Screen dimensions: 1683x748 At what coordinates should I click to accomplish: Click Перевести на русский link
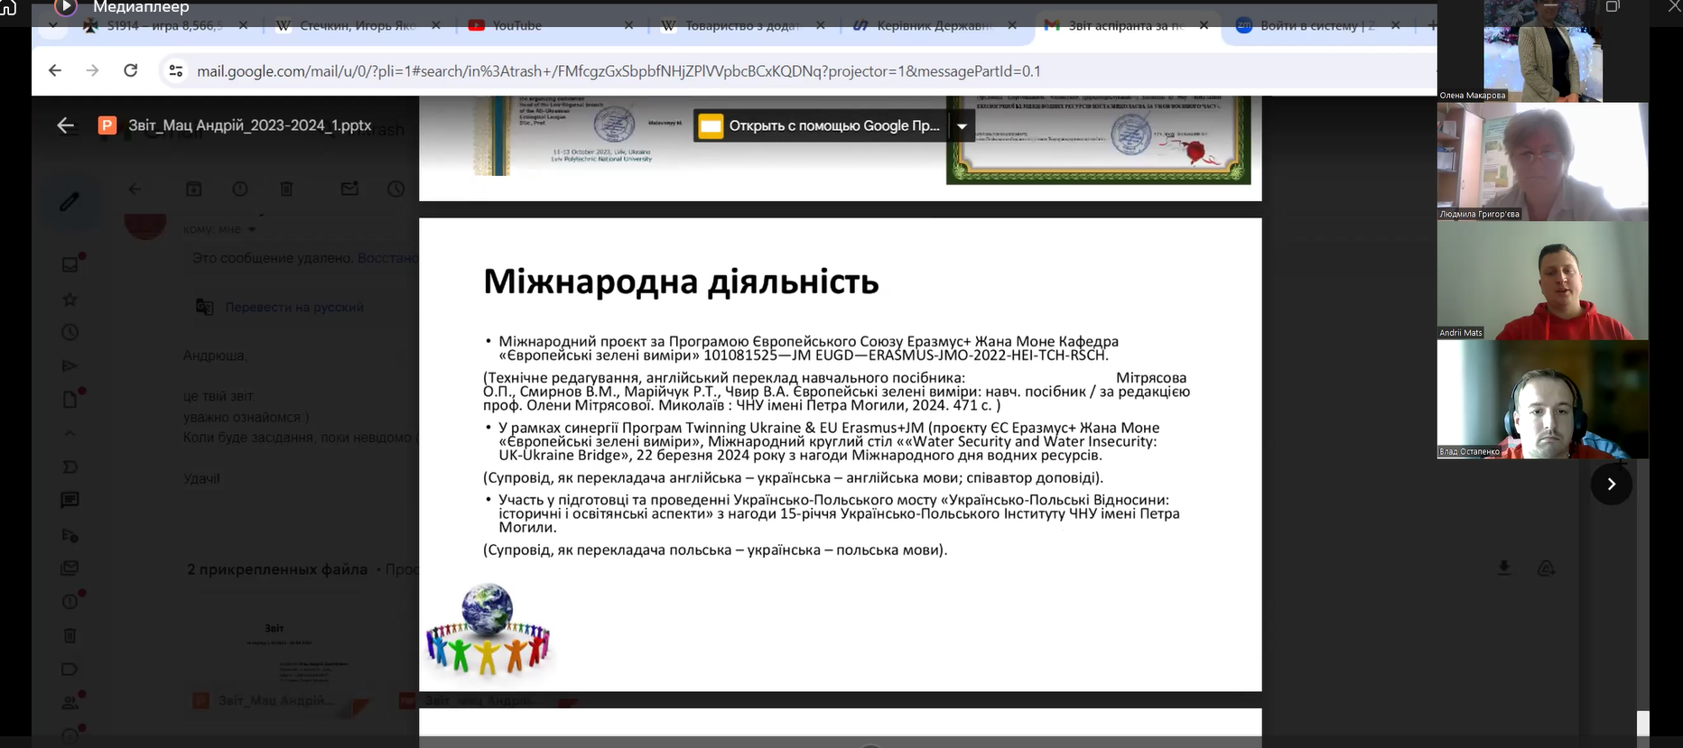(x=294, y=308)
